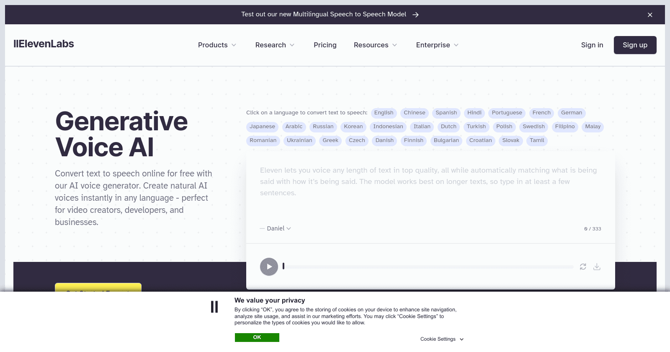This screenshot has width=670, height=352.
Task: Click the 'We value your privacy' heading
Action: (270, 300)
